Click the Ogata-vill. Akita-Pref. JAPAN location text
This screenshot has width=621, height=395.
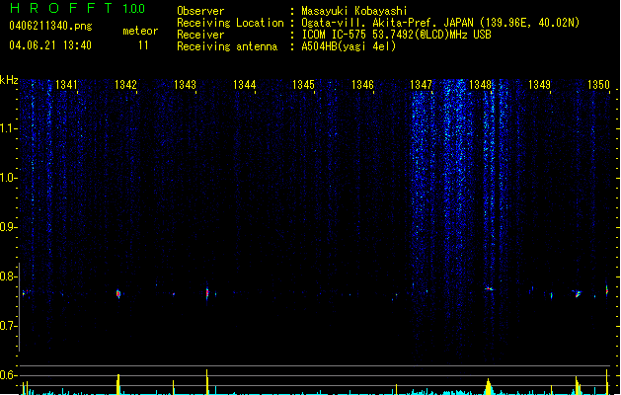point(440,23)
